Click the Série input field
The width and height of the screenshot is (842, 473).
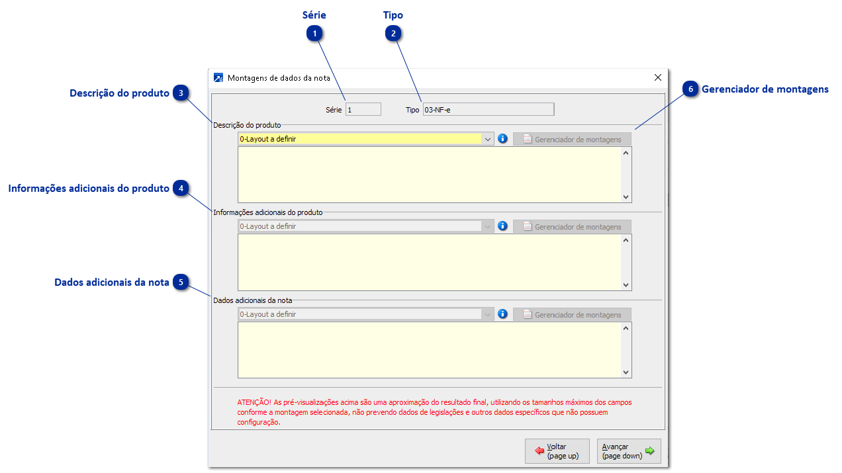coord(363,109)
